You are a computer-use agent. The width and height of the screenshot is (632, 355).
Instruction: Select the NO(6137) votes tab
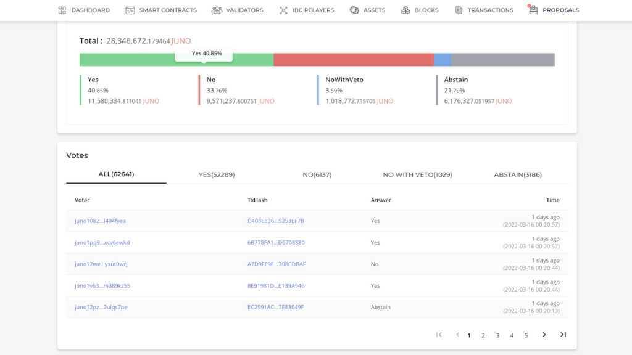click(317, 174)
